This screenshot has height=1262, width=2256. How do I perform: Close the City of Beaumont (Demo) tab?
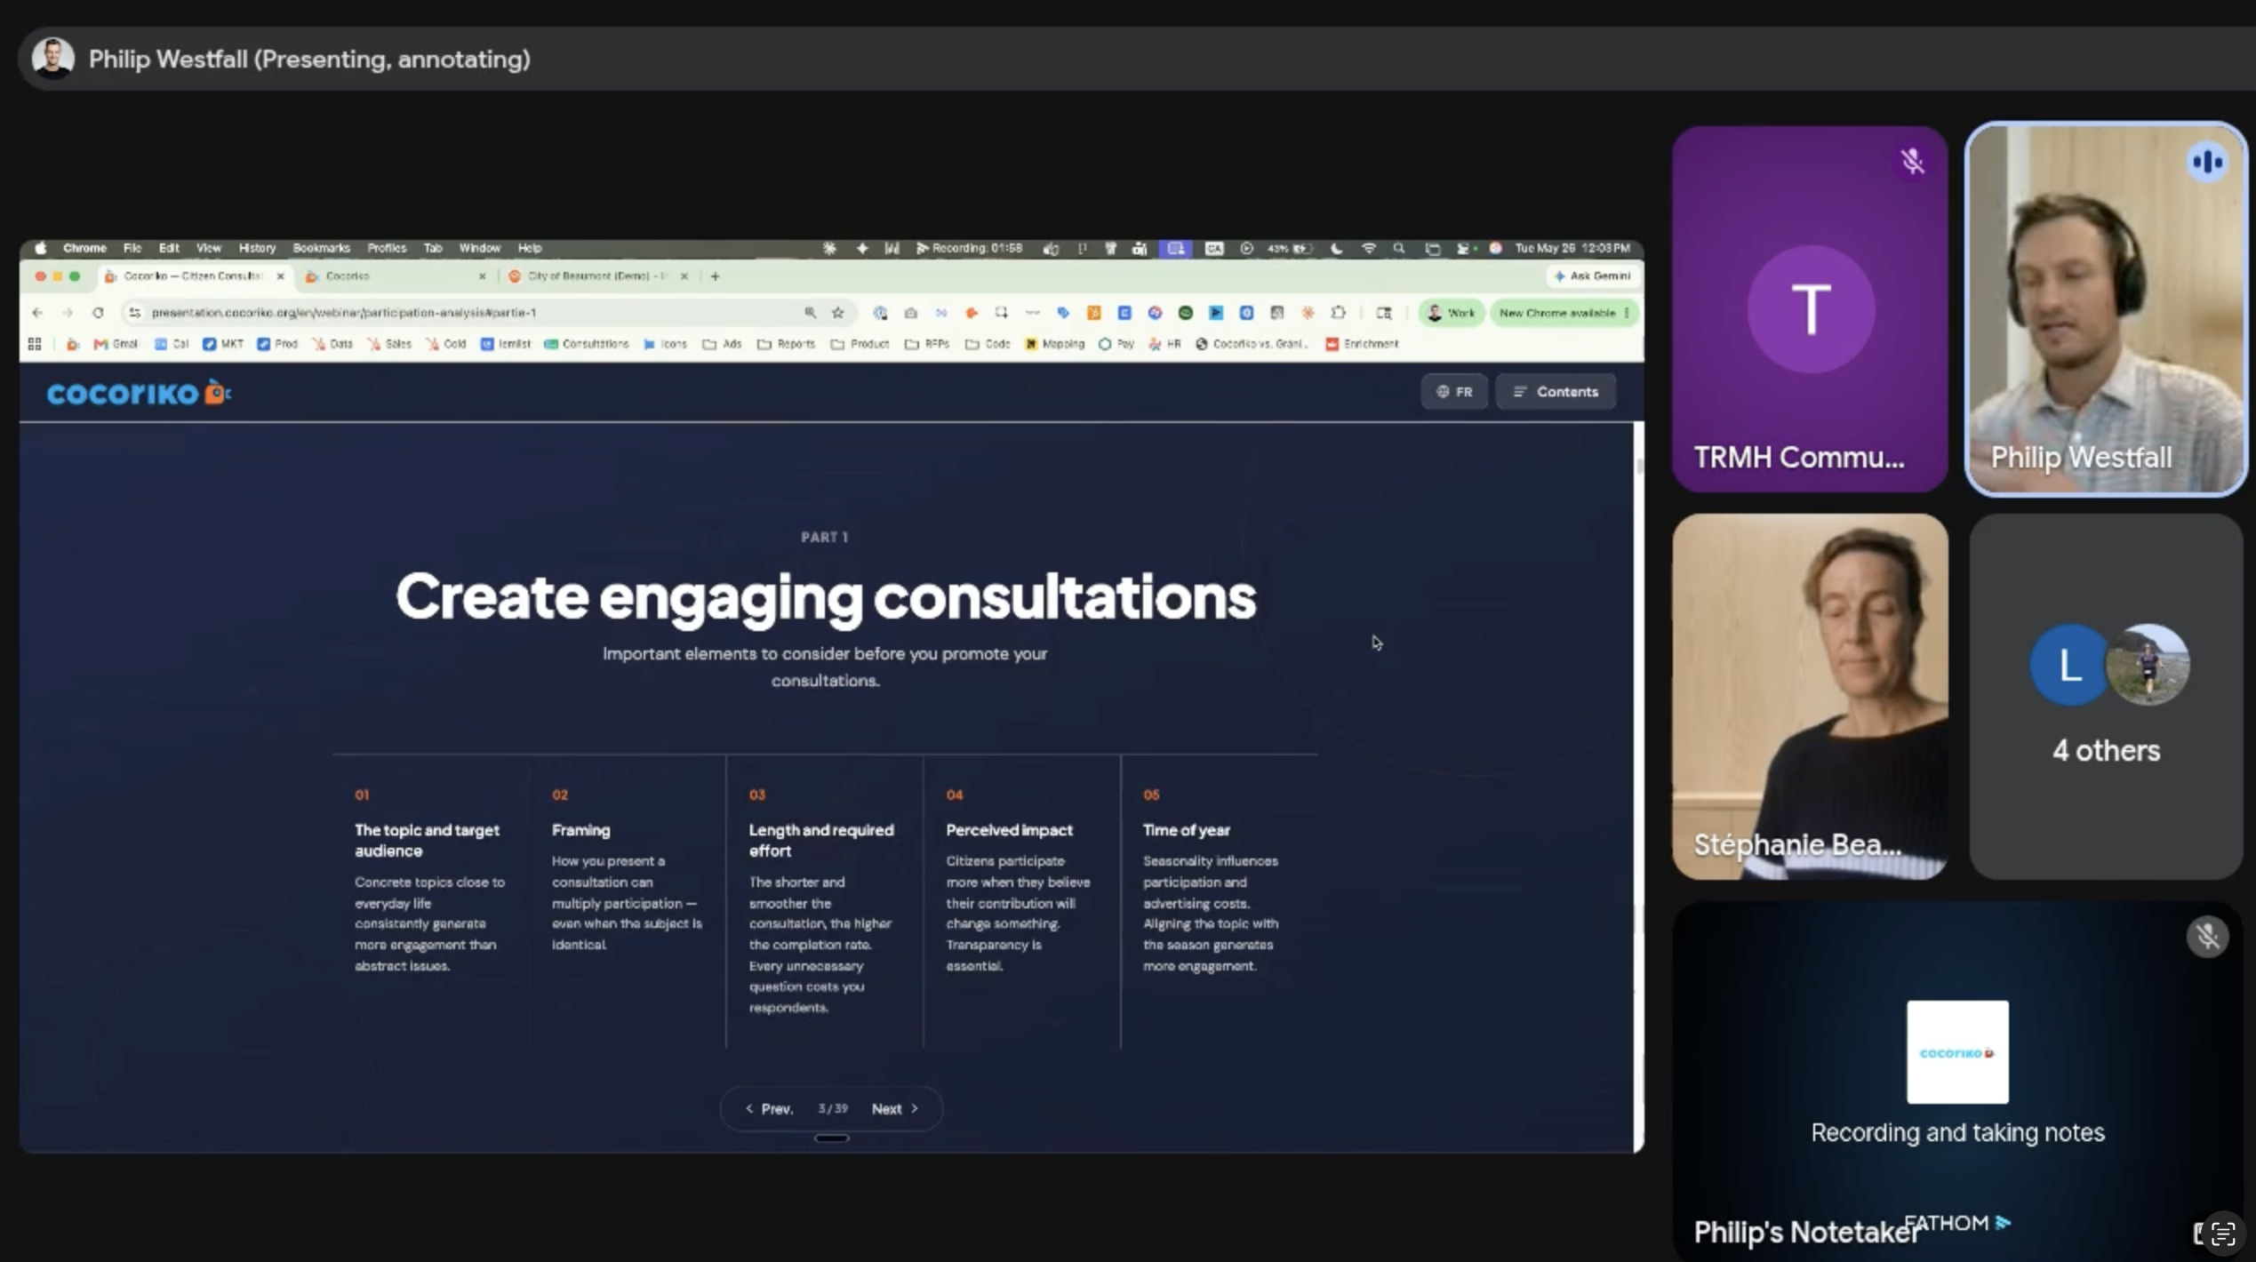684,276
